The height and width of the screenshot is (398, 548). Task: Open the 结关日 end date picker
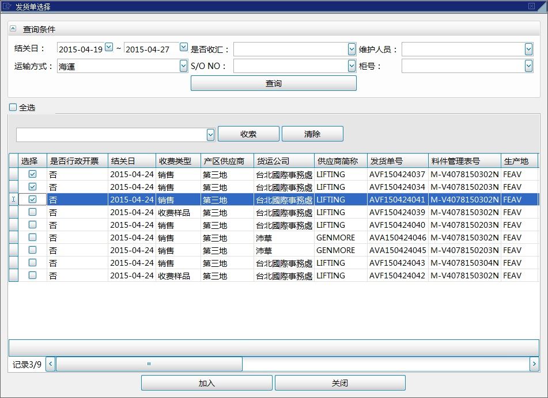183,48
